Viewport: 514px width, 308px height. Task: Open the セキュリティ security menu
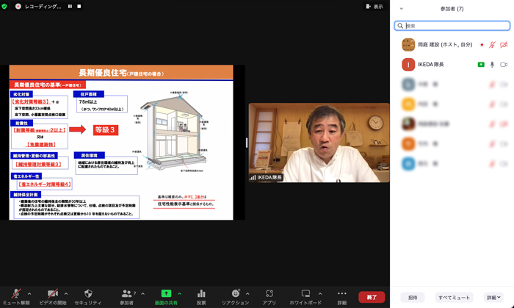coord(88,297)
